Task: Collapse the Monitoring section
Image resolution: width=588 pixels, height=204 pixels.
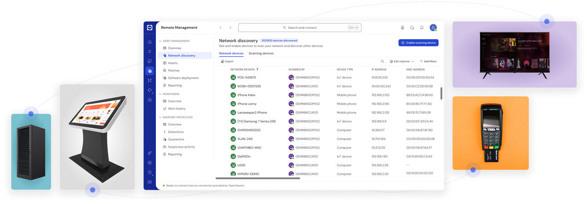Action: point(160,94)
